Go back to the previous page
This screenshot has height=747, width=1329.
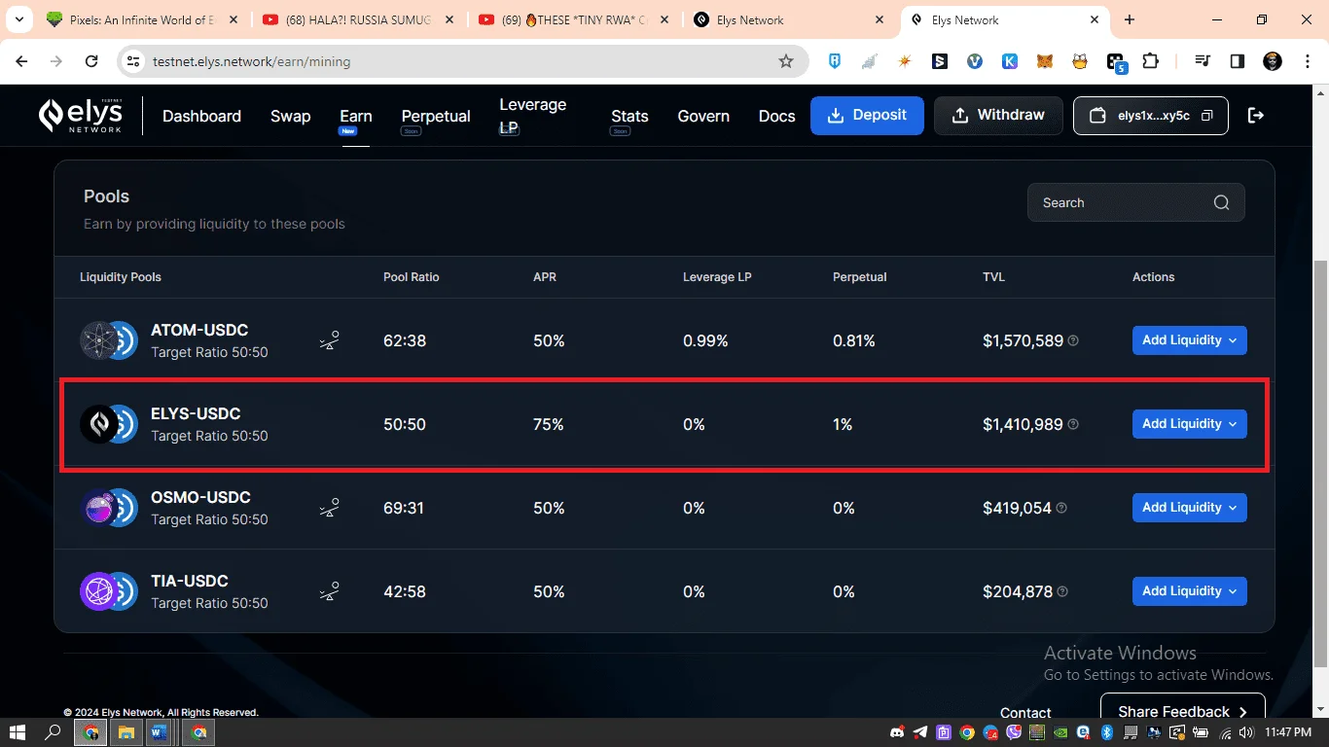(22, 61)
